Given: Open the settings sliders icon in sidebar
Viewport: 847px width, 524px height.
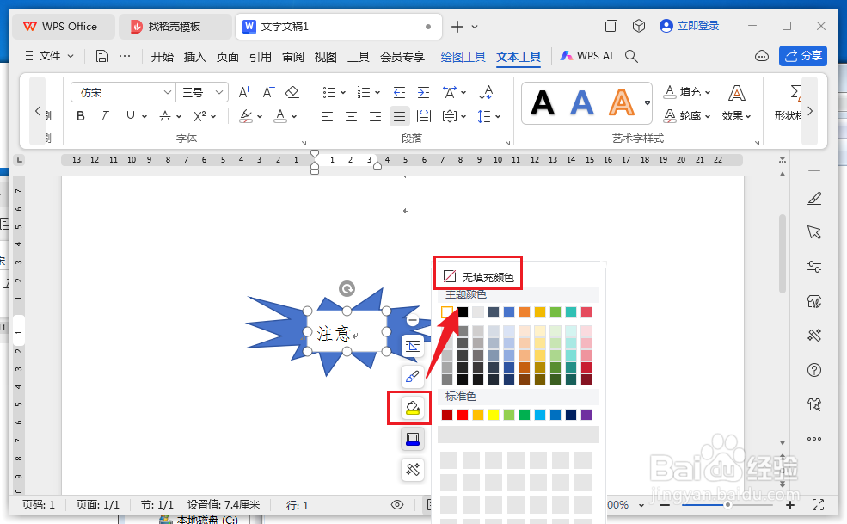Looking at the screenshot, I should [814, 267].
